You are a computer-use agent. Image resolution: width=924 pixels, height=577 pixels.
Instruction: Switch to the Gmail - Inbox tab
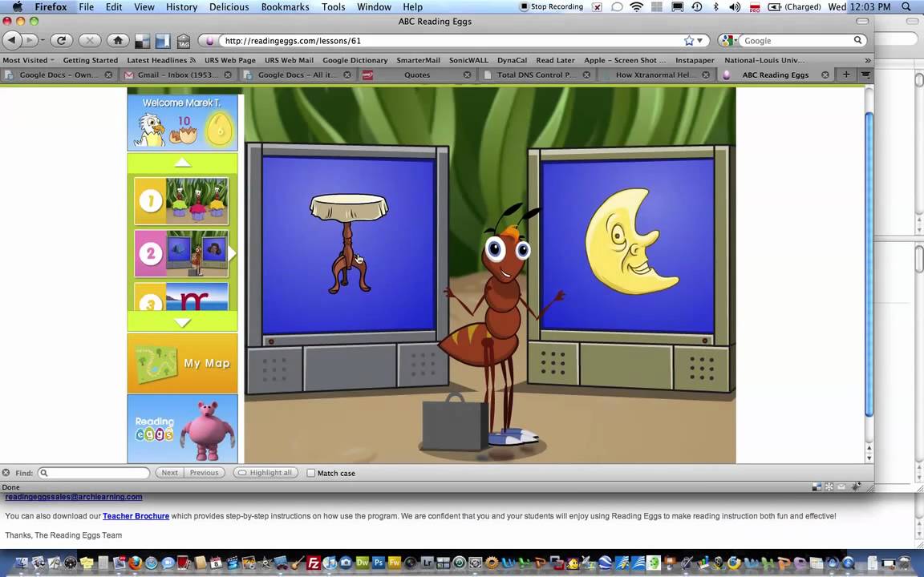[x=177, y=75]
